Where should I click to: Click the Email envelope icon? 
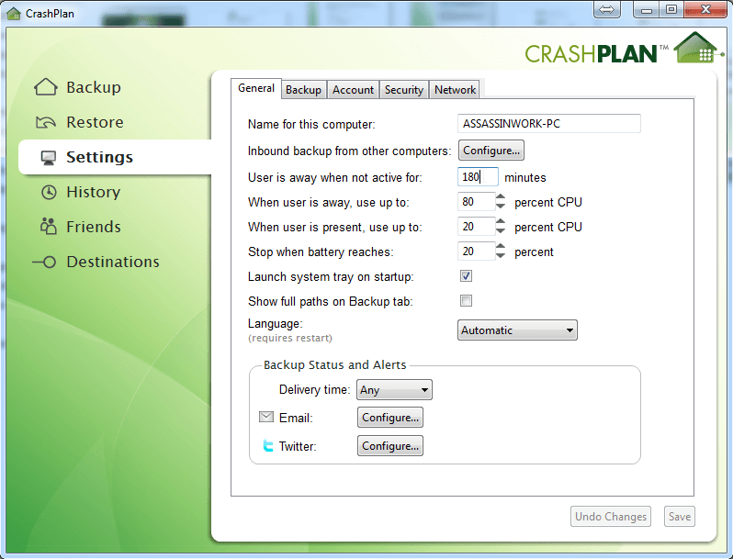click(x=266, y=417)
